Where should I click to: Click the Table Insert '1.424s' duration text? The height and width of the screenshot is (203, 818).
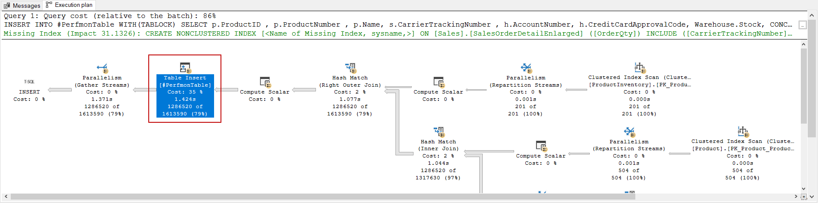click(x=185, y=99)
